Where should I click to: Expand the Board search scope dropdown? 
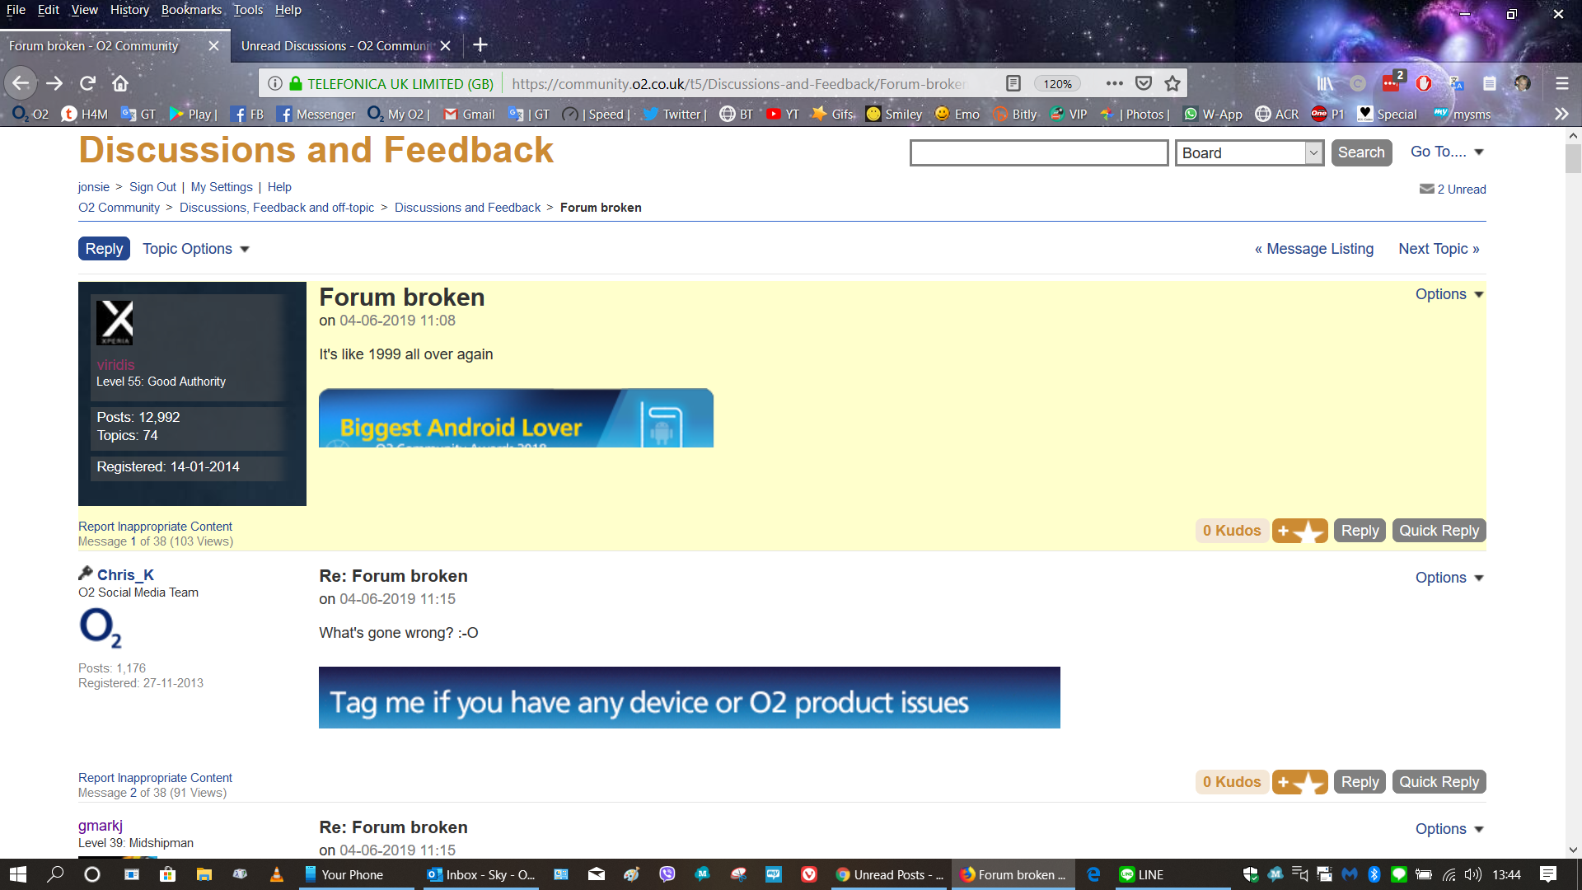1312,152
